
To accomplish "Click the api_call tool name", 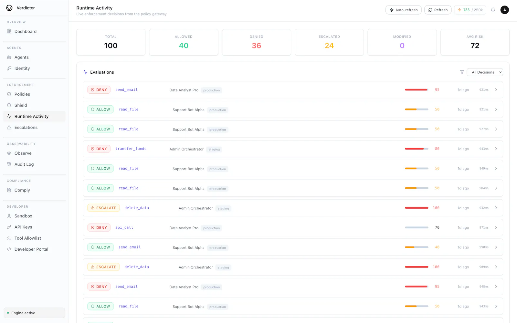I will [124, 228].
